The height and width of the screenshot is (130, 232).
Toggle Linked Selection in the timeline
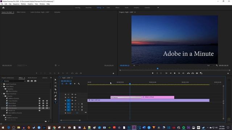click(71, 84)
